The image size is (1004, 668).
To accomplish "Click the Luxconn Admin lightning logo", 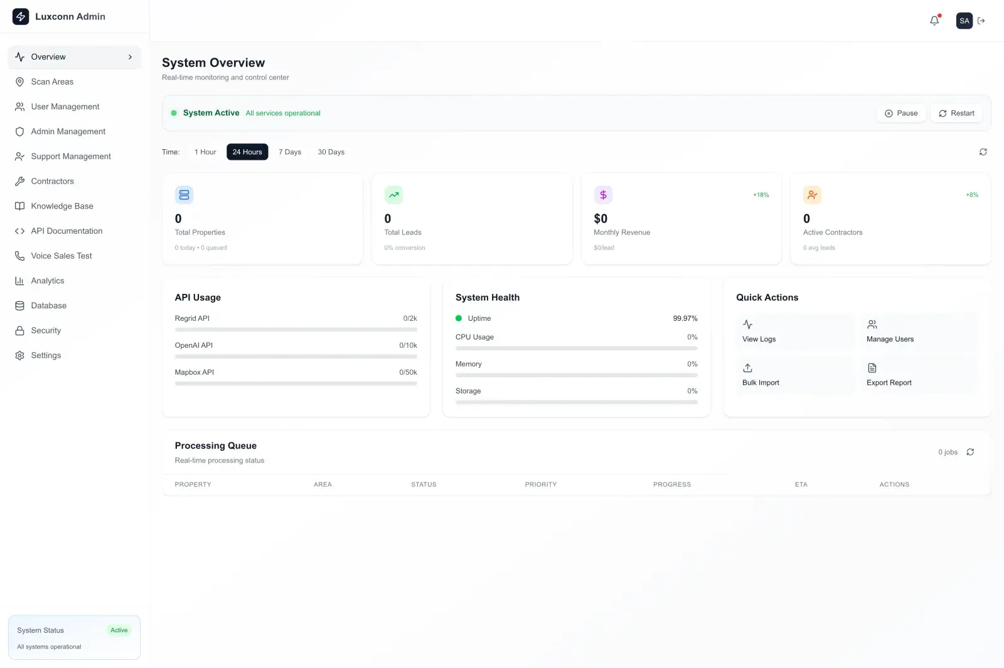I will point(21,17).
